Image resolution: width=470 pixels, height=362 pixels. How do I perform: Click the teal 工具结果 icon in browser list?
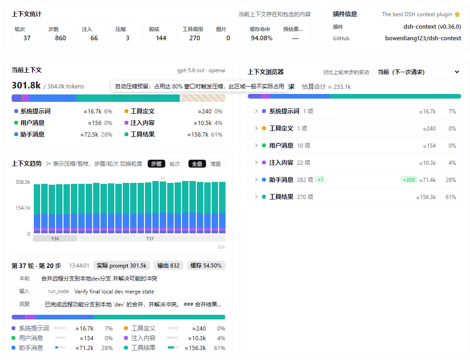coord(264,197)
